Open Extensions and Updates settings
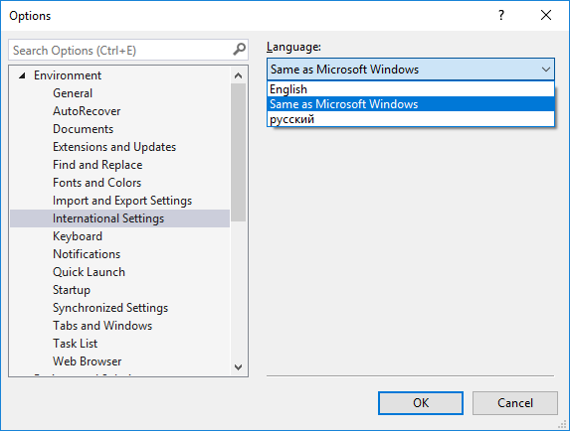570x431 pixels. click(114, 147)
